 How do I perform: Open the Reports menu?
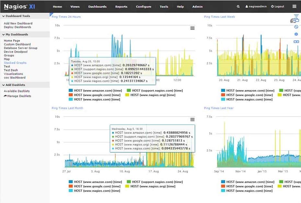(121, 6)
